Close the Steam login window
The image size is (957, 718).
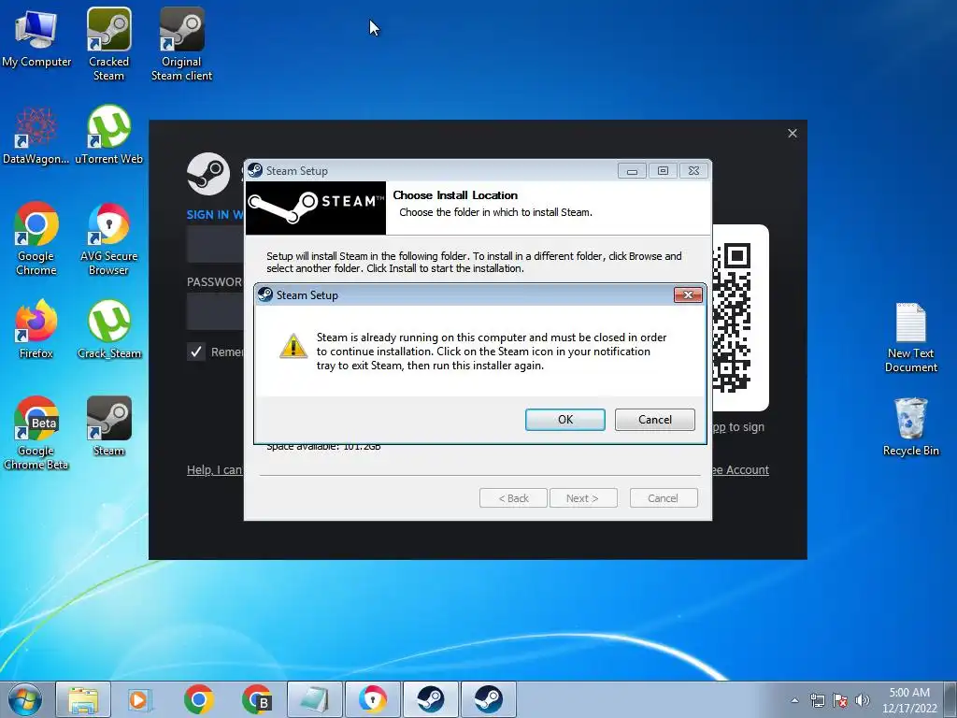(793, 133)
